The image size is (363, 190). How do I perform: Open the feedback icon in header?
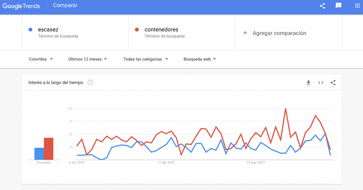coord(339,6)
